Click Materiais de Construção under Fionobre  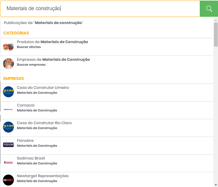click(x=37, y=146)
